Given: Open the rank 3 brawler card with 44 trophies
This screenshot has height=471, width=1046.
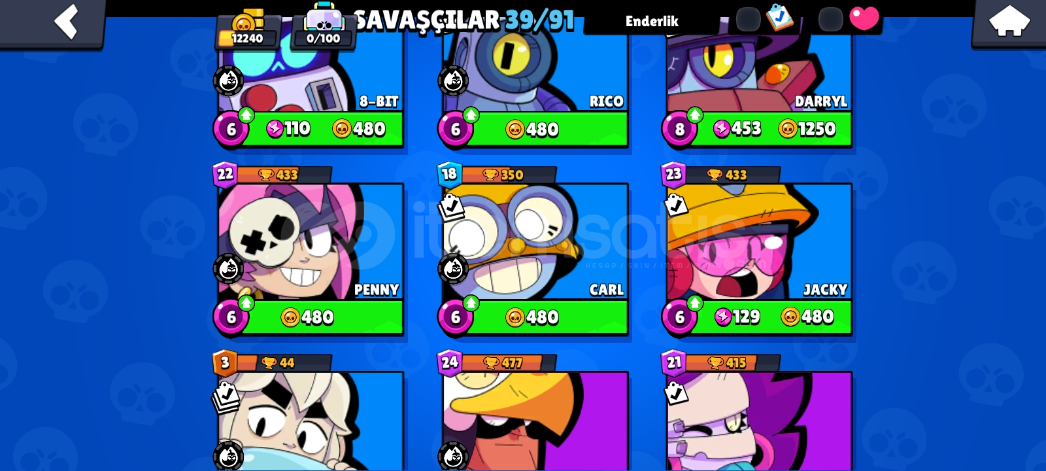Looking at the screenshot, I should (311, 419).
